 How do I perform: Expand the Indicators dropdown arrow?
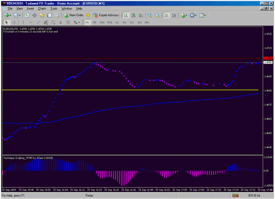[187, 15]
